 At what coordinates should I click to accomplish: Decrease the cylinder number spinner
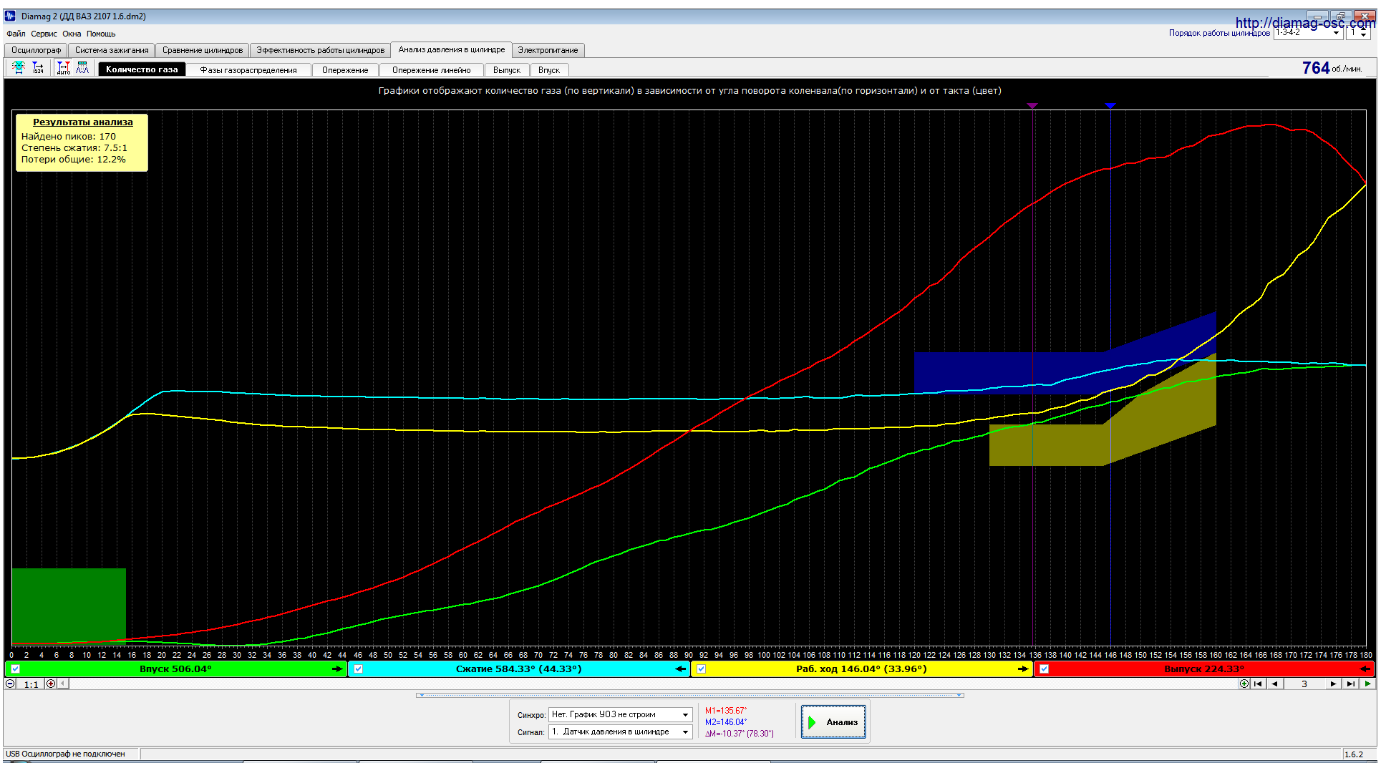(1363, 36)
